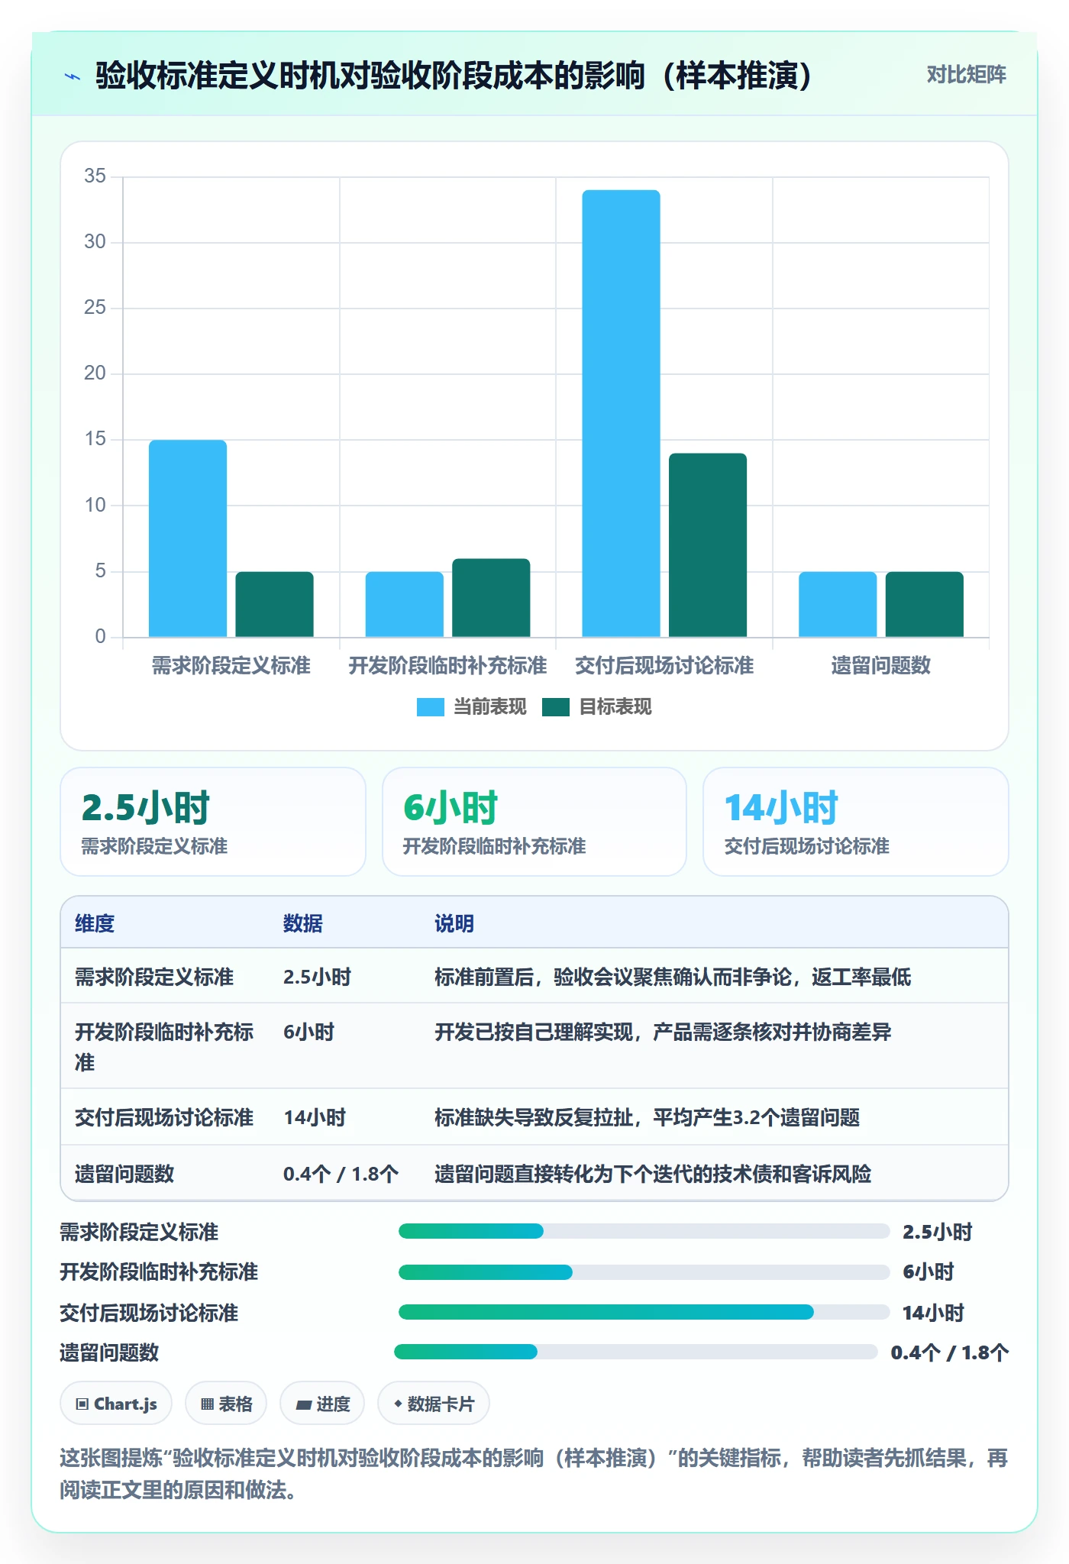Click the 交付后现场讨论标准 x-axis label
The image size is (1069, 1564).
(x=664, y=666)
